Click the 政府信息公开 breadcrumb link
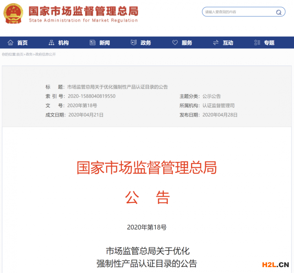294x273 pixels. 45,54
